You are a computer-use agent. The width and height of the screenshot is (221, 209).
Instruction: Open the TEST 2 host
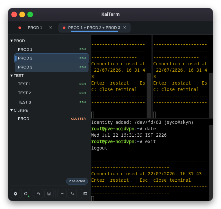51,93
